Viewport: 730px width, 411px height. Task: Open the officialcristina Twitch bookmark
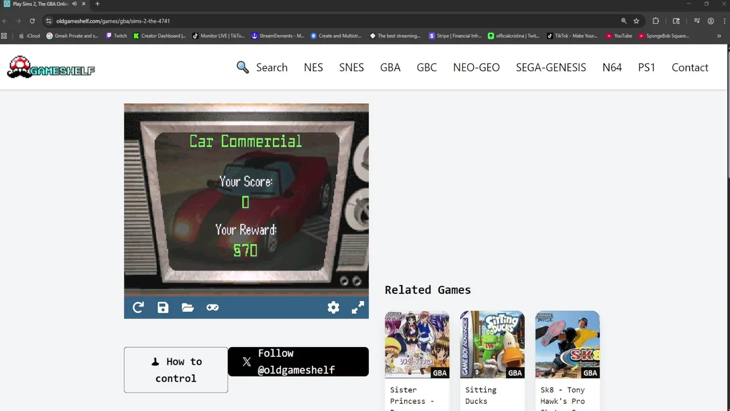point(514,36)
